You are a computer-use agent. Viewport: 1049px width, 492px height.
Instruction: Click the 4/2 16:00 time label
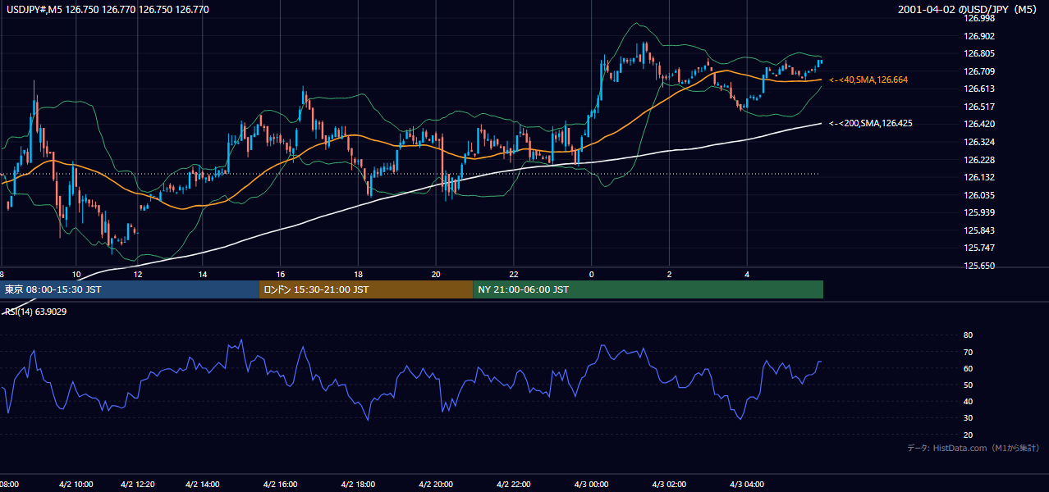click(280, 485)
